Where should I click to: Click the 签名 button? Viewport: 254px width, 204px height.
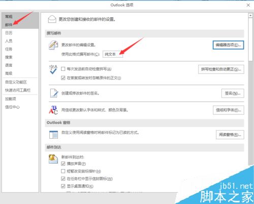(x=233, y=93)
